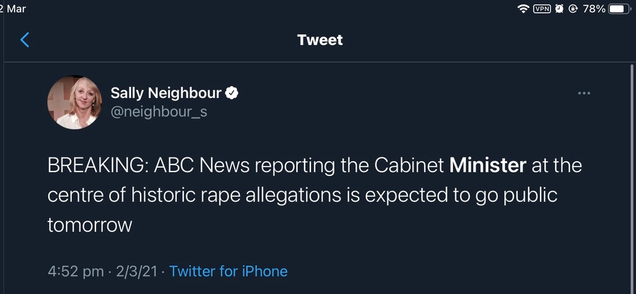This screenshot has width=636, height=294.
Task: Tap the bolded word Minister
Action: (x=488, y=166)
